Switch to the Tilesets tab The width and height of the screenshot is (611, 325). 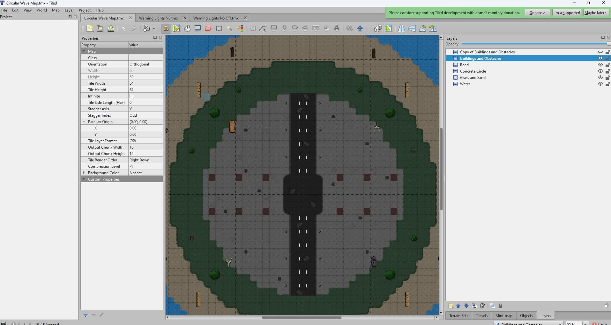pyautogui.click(x=481, y=315)
